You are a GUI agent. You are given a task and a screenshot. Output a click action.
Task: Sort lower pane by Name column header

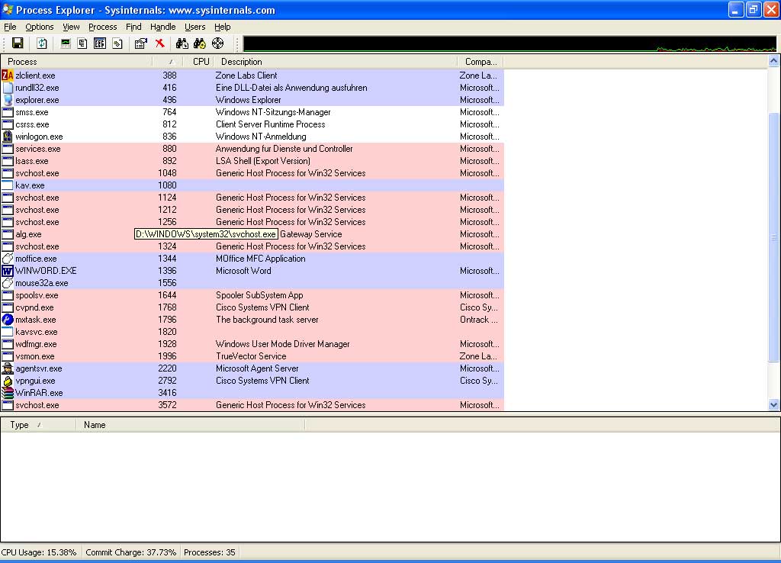[x=190, y=425]
